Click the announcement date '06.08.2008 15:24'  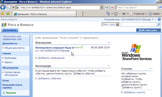[x=100, y=47]
